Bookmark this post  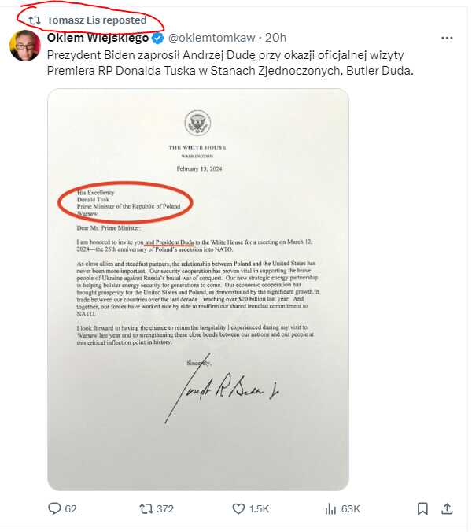[422, 509]
